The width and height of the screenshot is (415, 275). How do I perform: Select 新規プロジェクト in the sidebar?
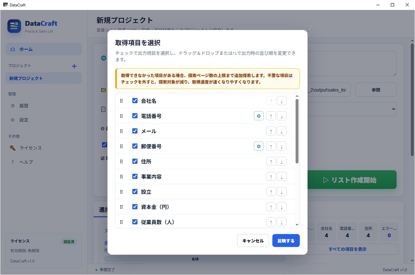pos(44,78)
